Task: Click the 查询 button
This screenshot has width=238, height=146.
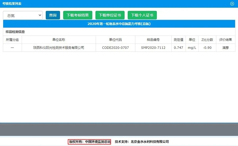Action: pos(53,15)
